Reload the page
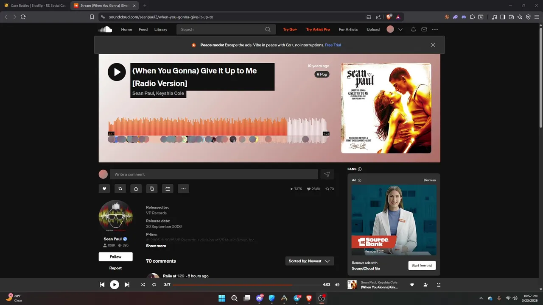 click(x=23, y=17)
